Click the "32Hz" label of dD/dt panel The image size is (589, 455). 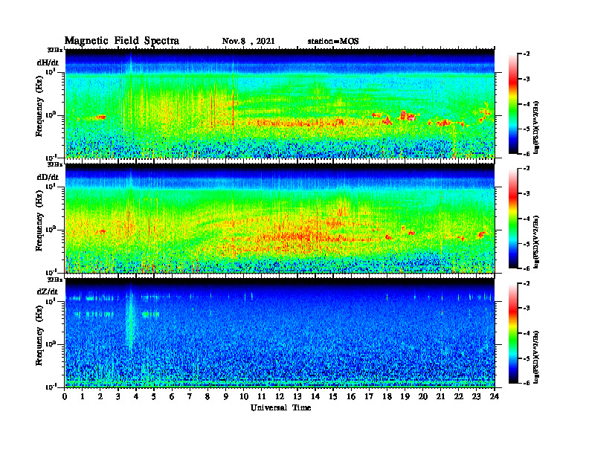pyautogui.click(x=54, y=164)
